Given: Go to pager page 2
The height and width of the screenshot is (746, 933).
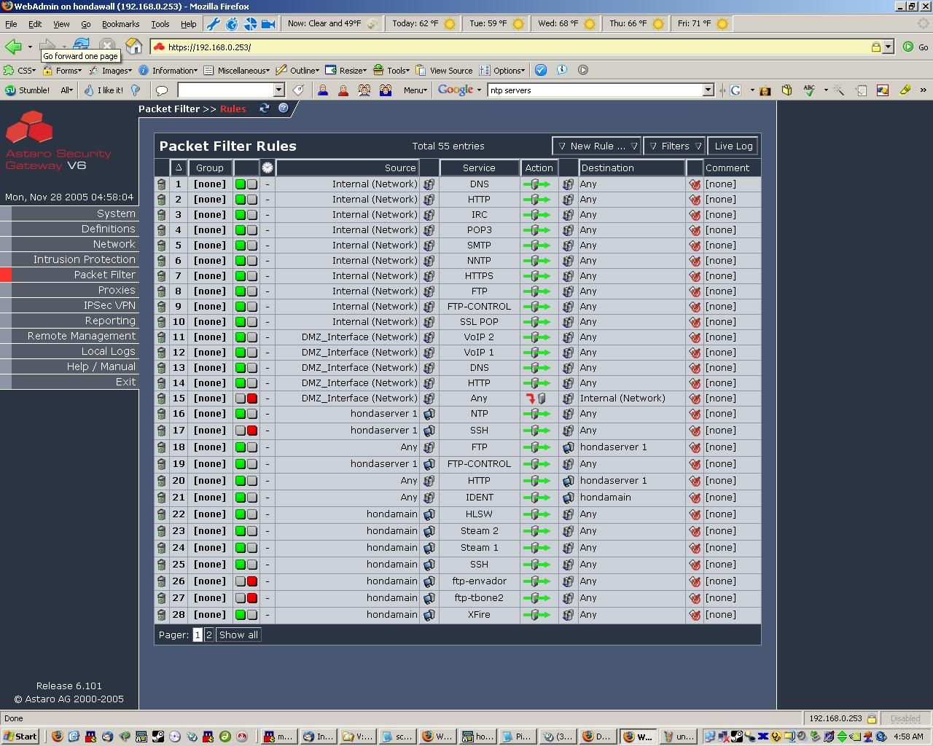Looking at the screenshot, I should (209, 635).
